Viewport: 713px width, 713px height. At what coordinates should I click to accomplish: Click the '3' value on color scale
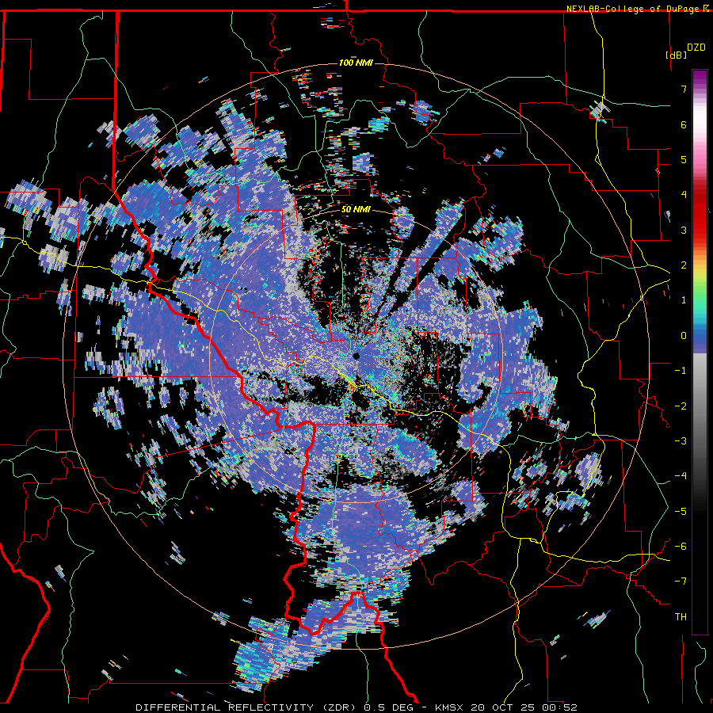[684, 230]
